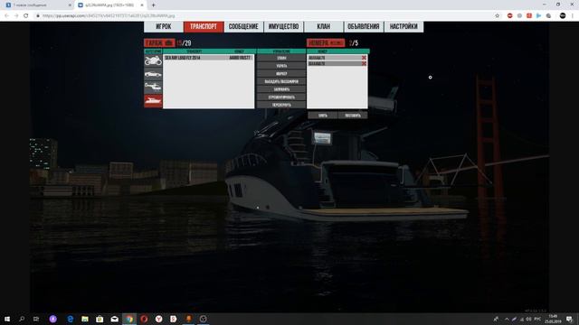Click the address bar URL
The width and height of the screenshot is (579, 325).
[x=109, y=16]
